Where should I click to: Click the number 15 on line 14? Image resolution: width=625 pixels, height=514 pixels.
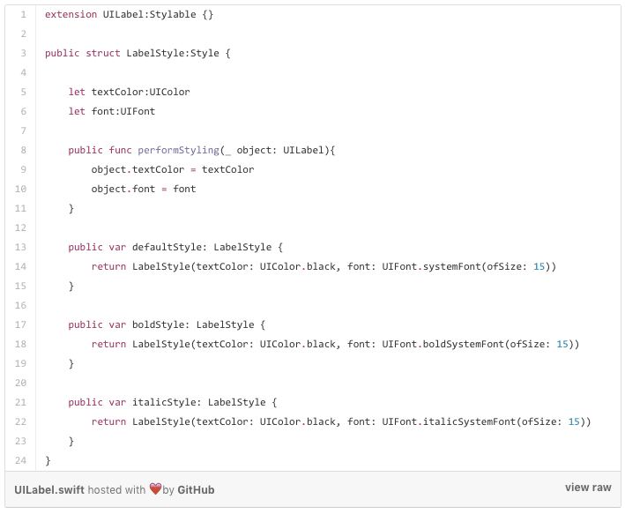[539, 266]
